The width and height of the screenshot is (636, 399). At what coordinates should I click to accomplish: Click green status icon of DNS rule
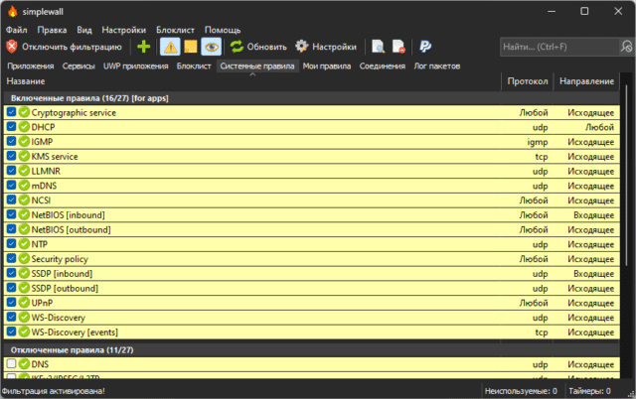pos(24,363)
